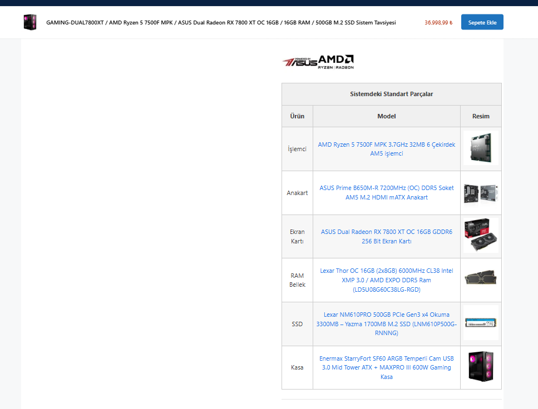
Task: Click the GAMING-DUAL7800XT product title
Action: (x=221, y=23)
